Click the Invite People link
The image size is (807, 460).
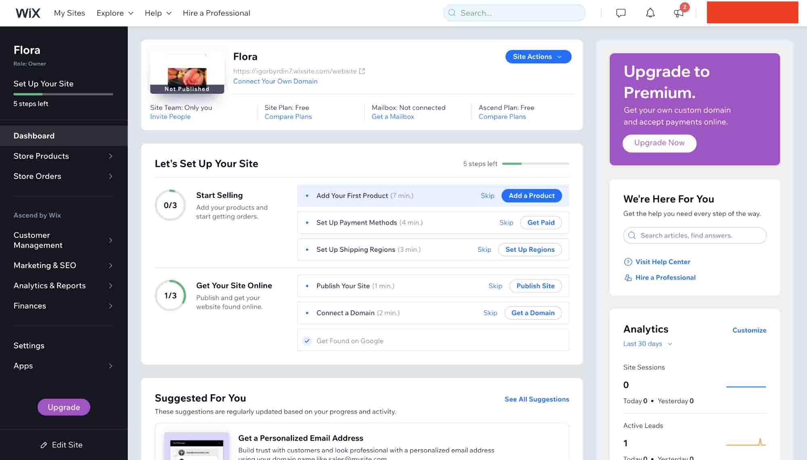coord(170,117)
